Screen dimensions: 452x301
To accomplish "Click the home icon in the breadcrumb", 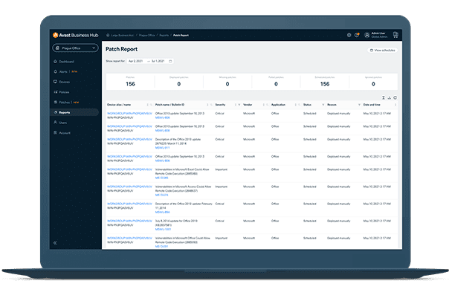I will tap(108, 35).
